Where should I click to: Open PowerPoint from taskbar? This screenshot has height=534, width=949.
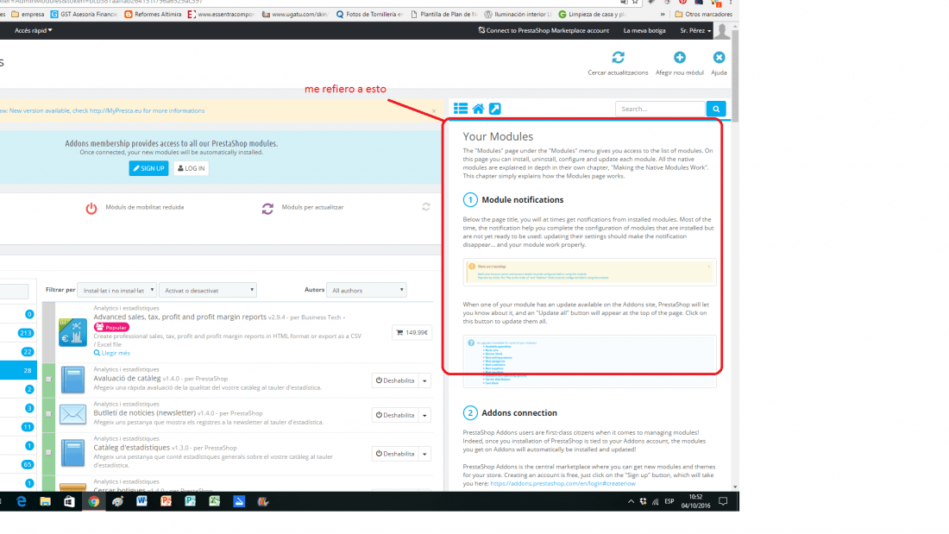point(166,501)
